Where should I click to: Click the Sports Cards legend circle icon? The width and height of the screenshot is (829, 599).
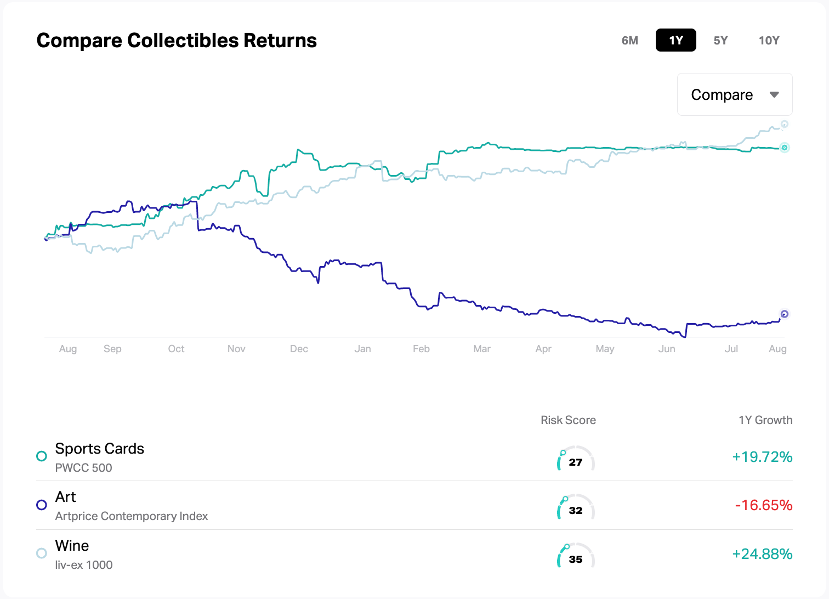[x=41, y=456]
